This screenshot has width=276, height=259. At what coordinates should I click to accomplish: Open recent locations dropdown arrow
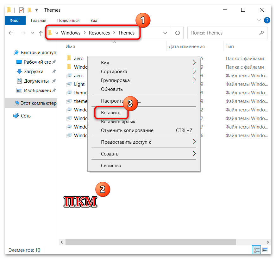click(33, 33)
